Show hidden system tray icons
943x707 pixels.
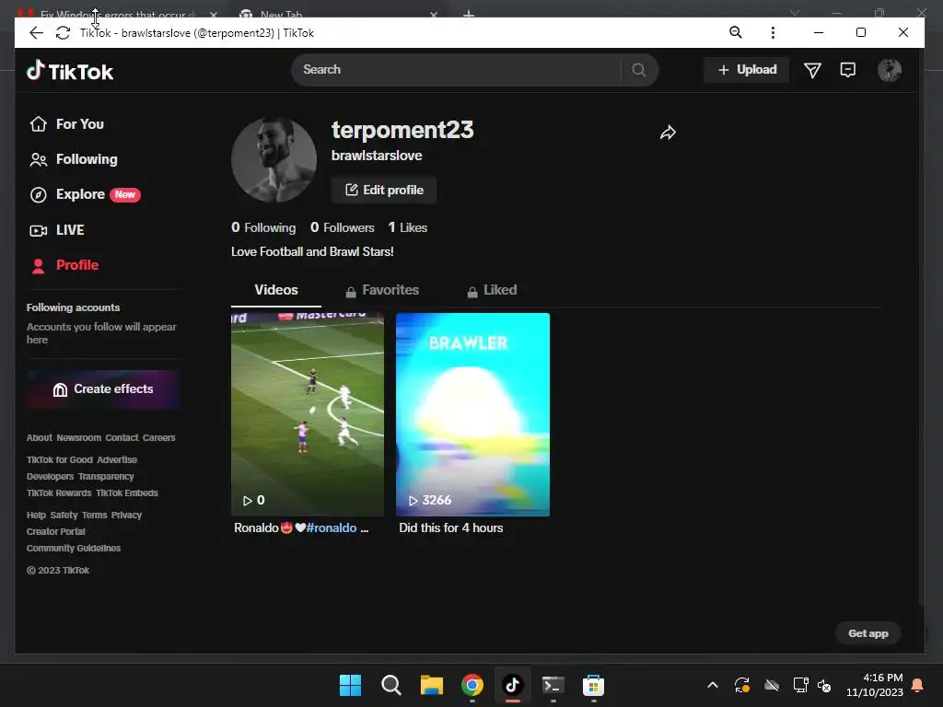[712, 685]
